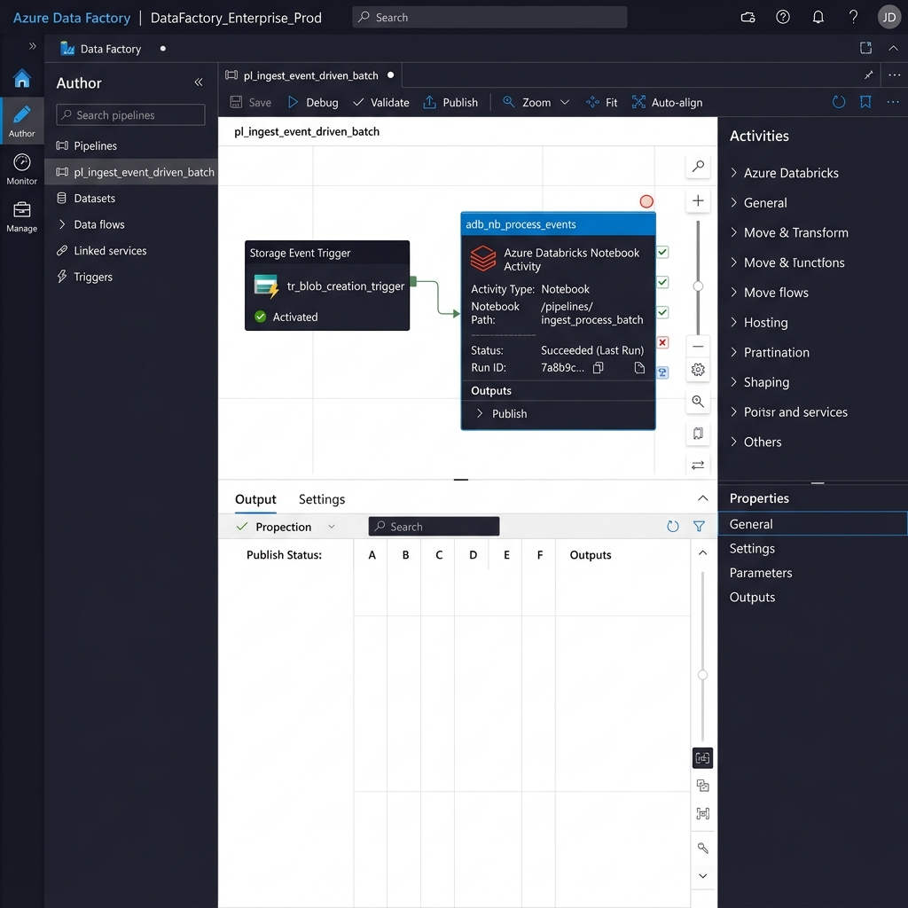Collapse the Output panel chevron
The image size is (908, 908).
(x=702, y=498)
